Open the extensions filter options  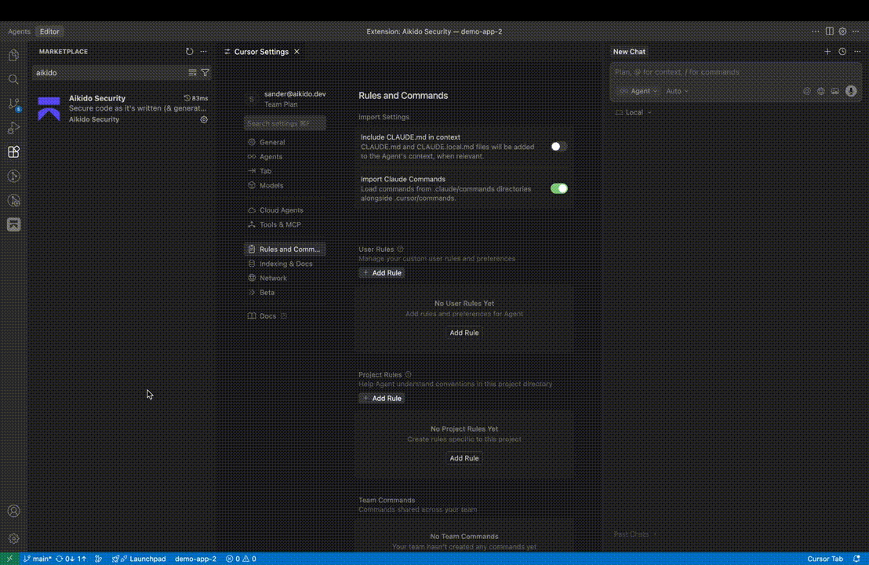[x=205, y=73]
